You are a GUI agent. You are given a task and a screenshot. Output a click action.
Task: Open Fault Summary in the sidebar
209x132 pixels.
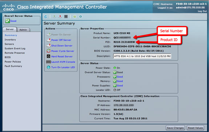tap(13, 66)
